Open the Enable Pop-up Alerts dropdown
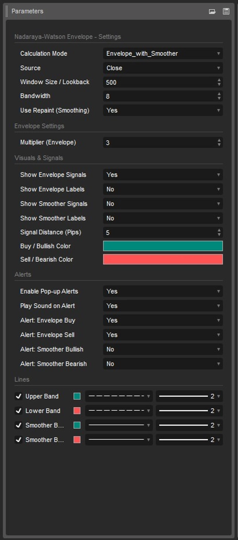Viewport: 238px width, 540px height. (x=163, y=291)
